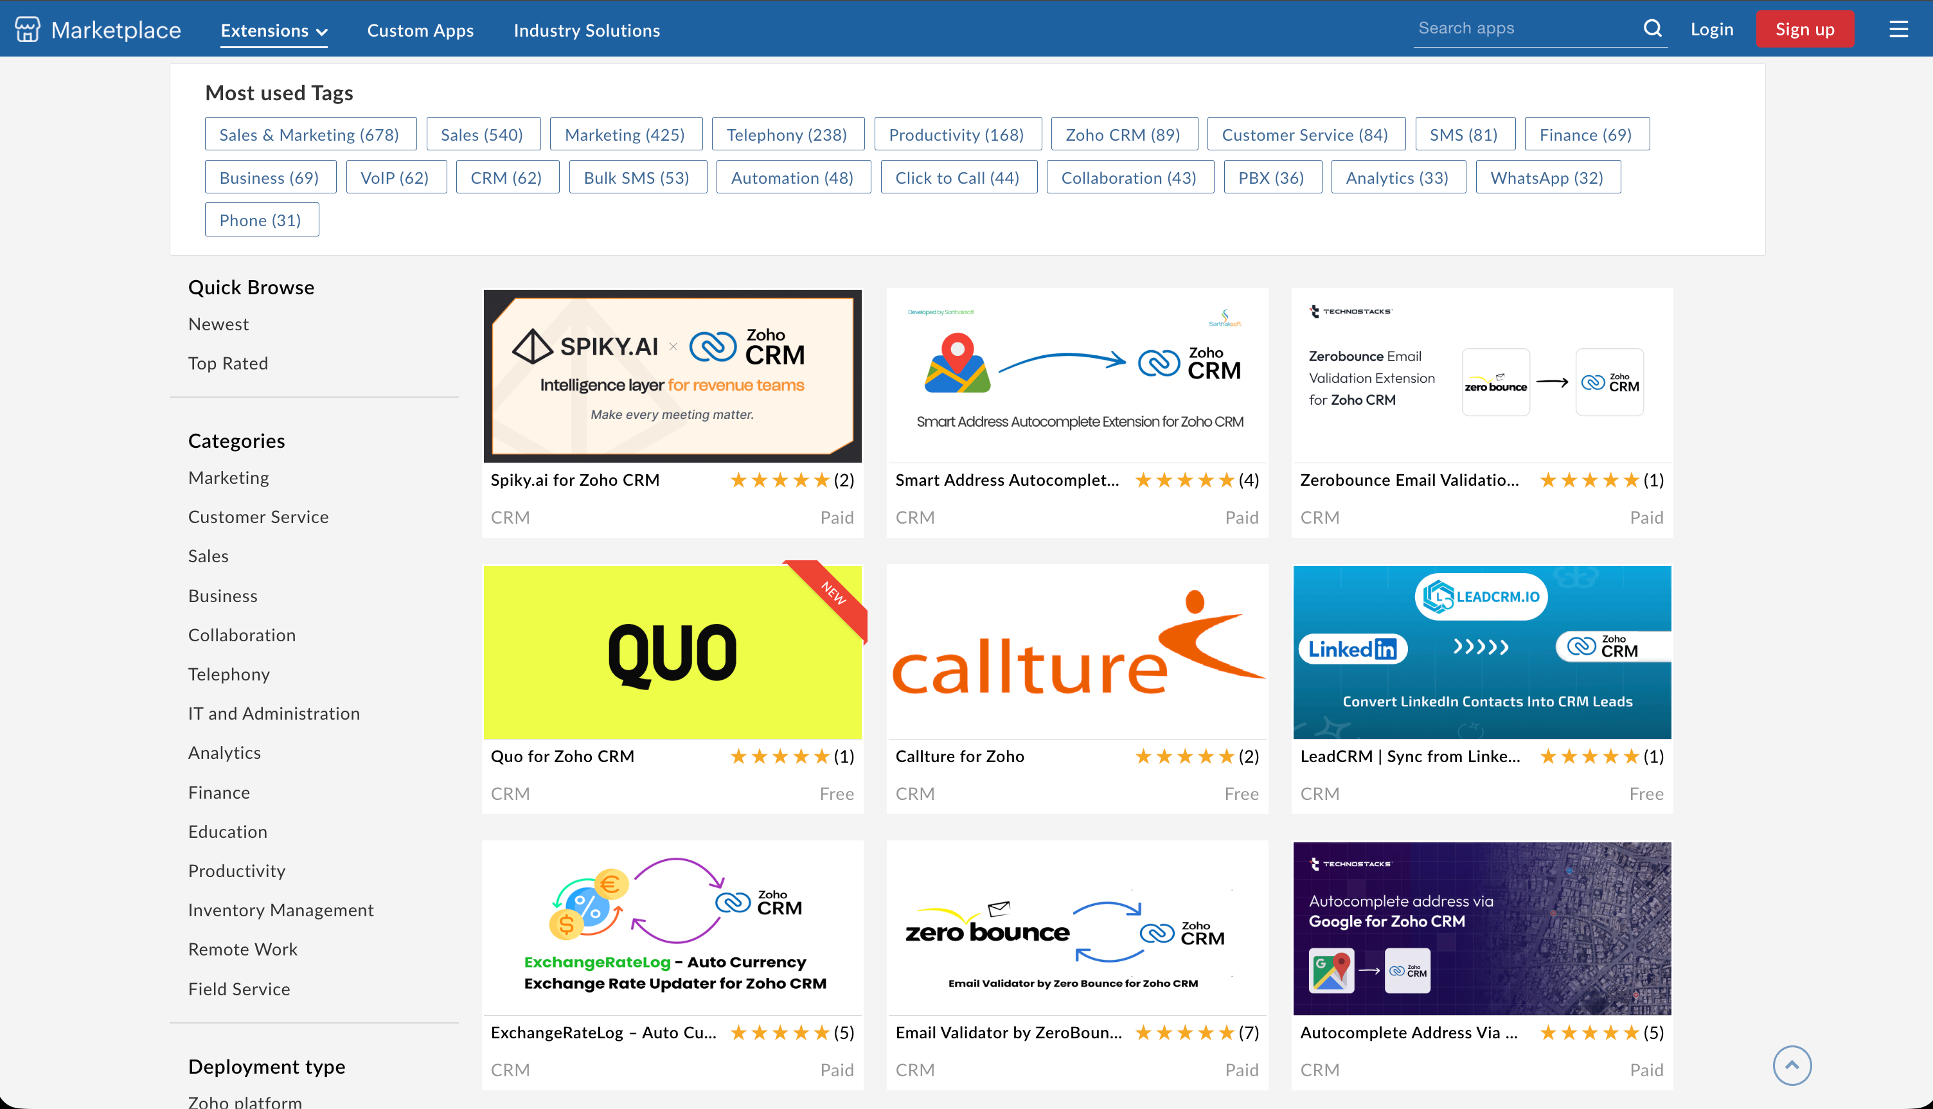
Task: Select Zoho platform deployment type
Action: click(x=245, y=1101)
